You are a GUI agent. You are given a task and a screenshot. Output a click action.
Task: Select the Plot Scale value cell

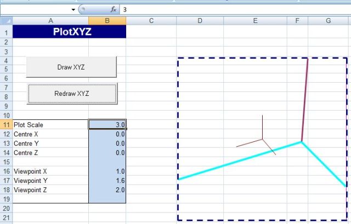(x=107, y=125)
